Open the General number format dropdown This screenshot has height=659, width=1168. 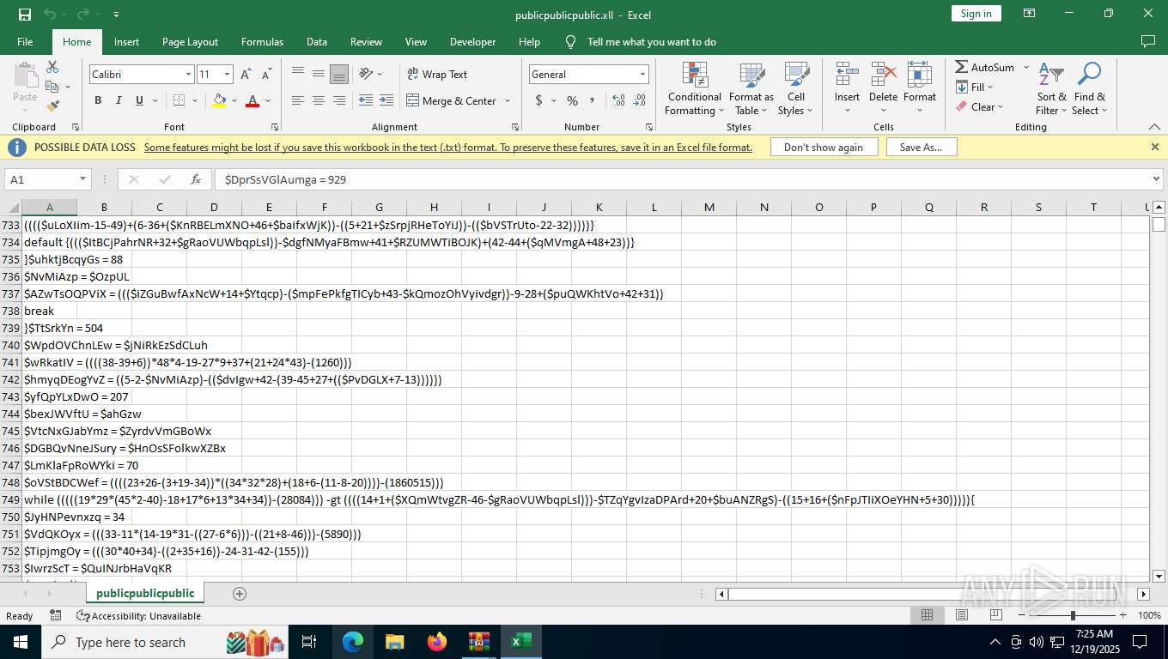click(x=642, y=75)
